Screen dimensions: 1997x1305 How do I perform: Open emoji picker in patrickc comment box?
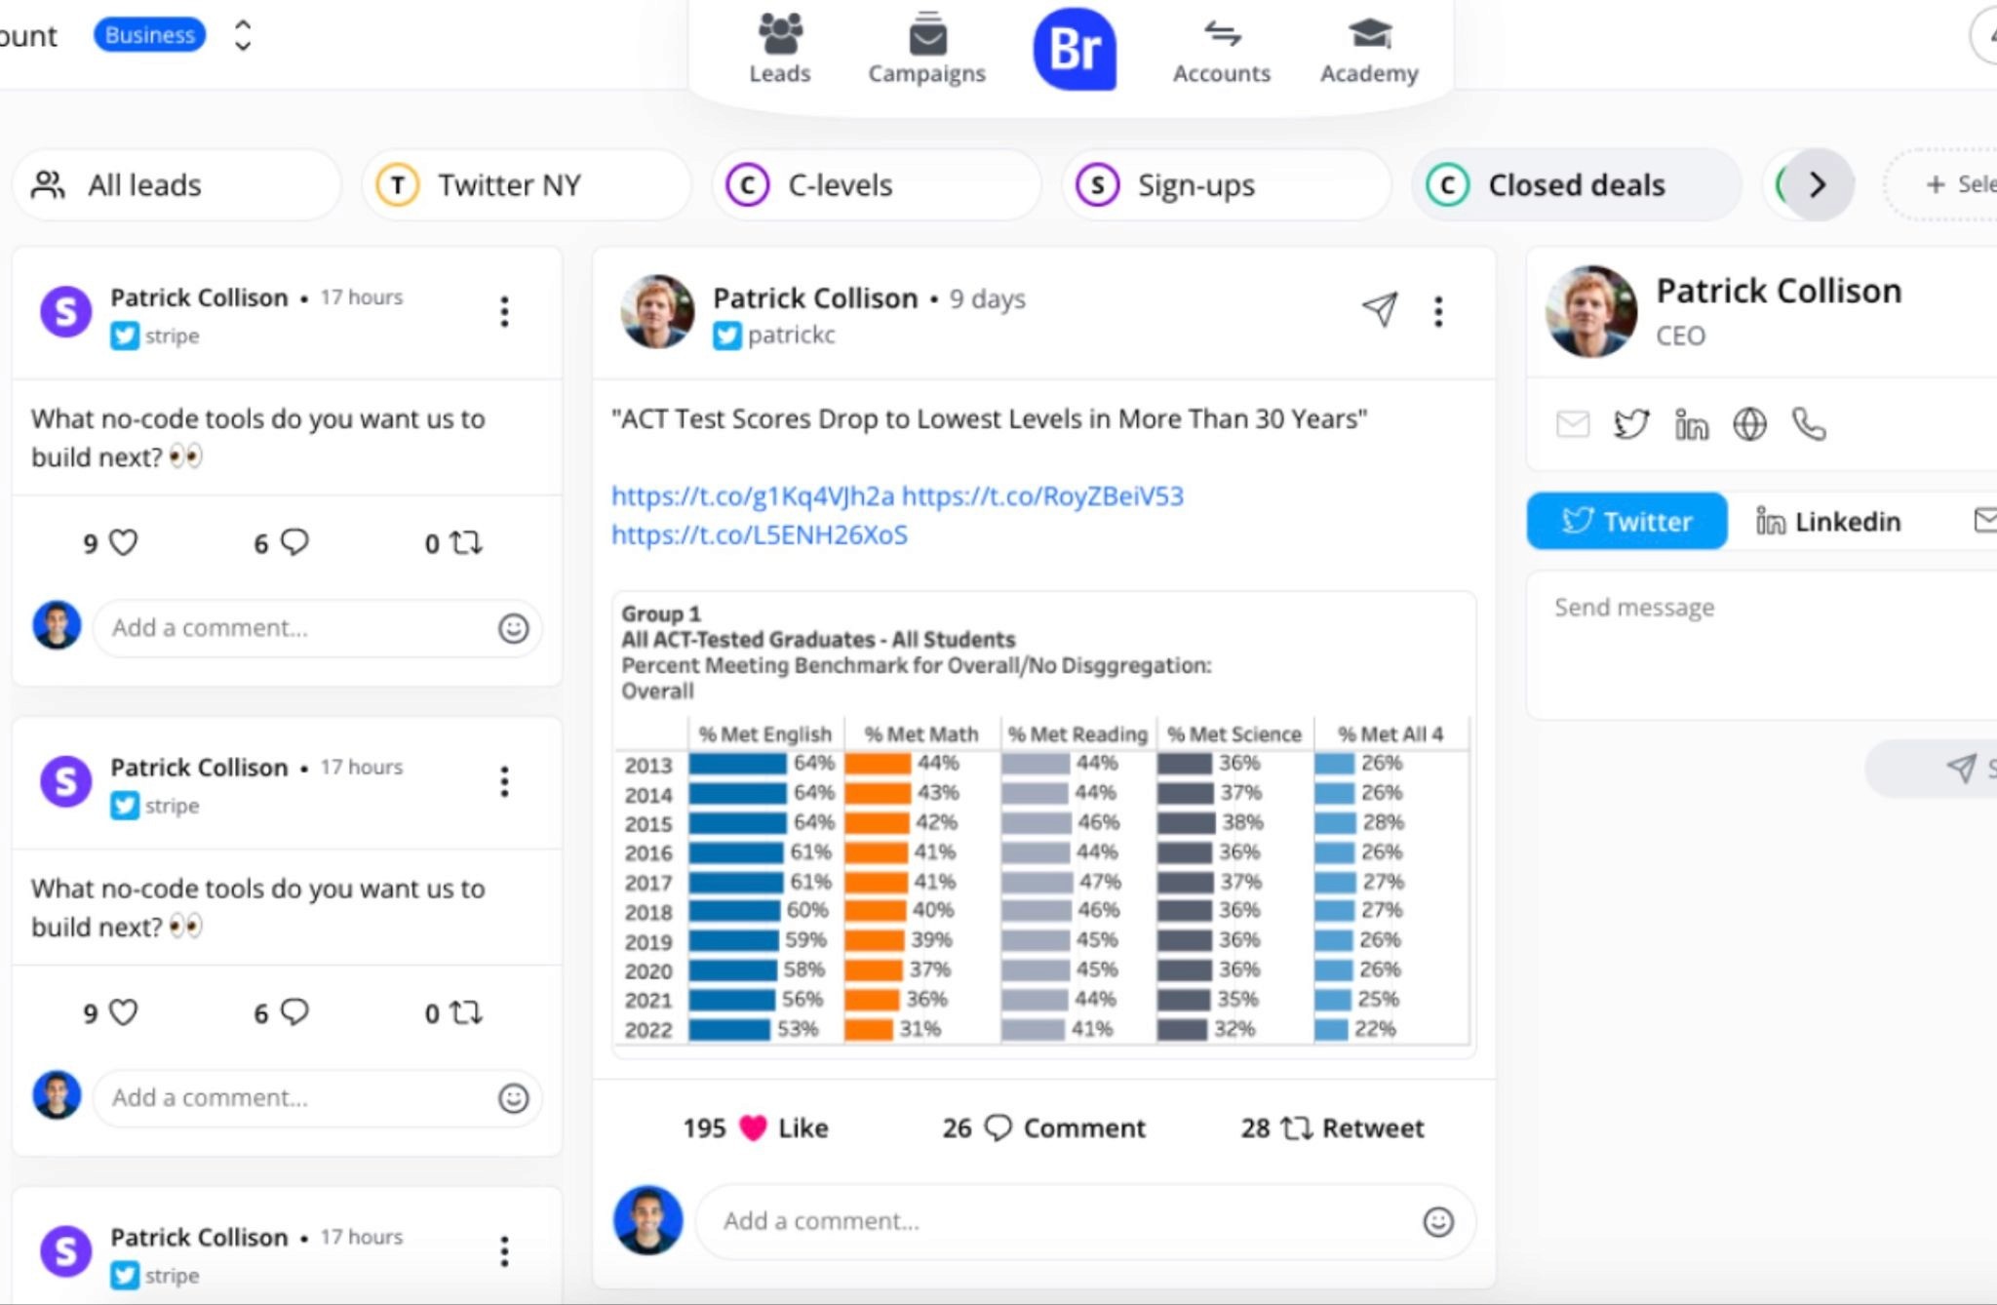[x=1438, y=1221]
